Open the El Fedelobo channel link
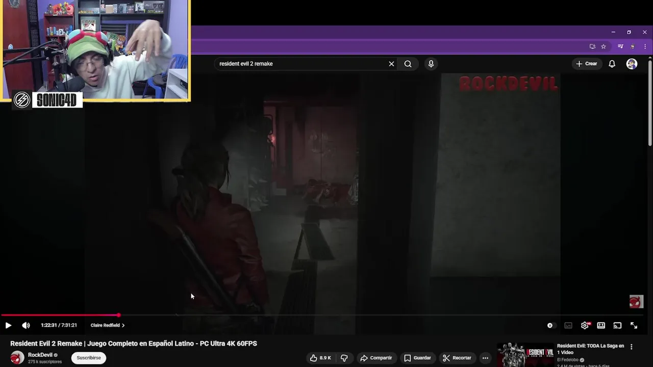The image size is (653, 367). [x=569, y=360]
